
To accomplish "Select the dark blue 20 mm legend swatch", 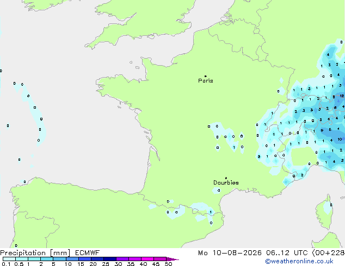I will (97, 259).
